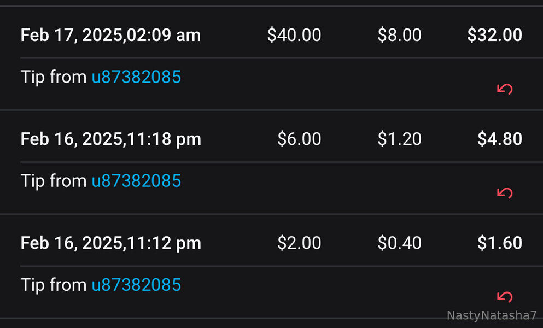This screenshot has height=328, width=543.
Task: Open user u87382085 link under 02:09 am tip
Action: pos(136,77)
